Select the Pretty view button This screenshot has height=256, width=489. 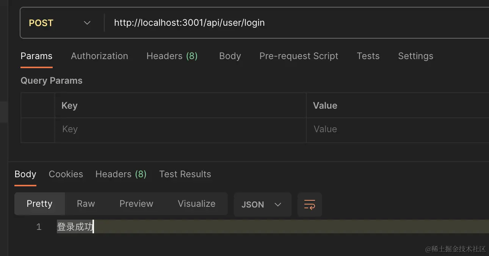(x=39, y=204)
